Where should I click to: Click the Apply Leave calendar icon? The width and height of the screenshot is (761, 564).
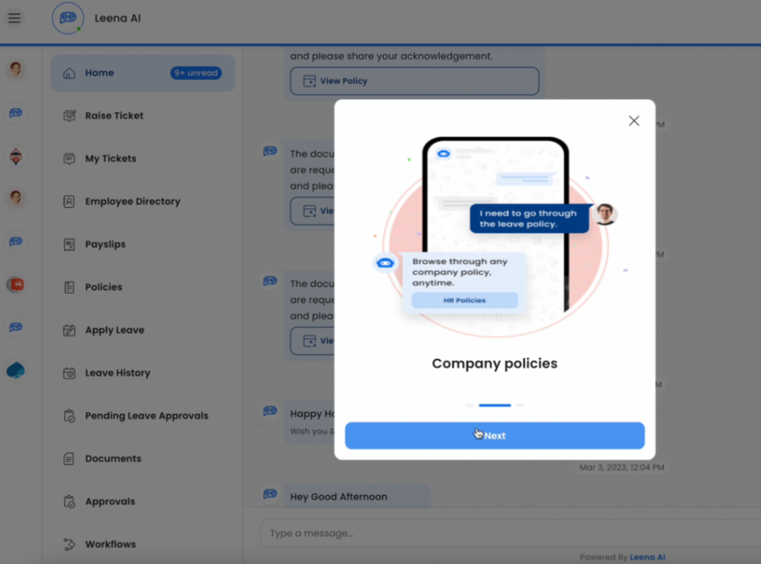tap(70, 330)
